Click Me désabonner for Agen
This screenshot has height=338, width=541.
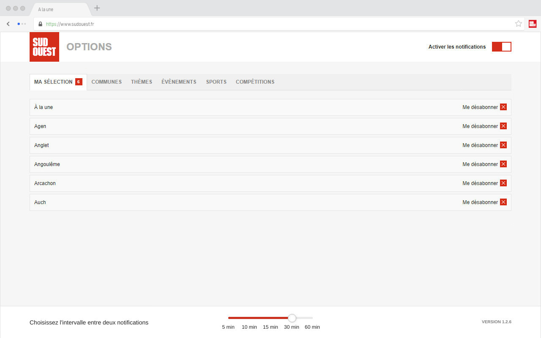tap(480, 126)
